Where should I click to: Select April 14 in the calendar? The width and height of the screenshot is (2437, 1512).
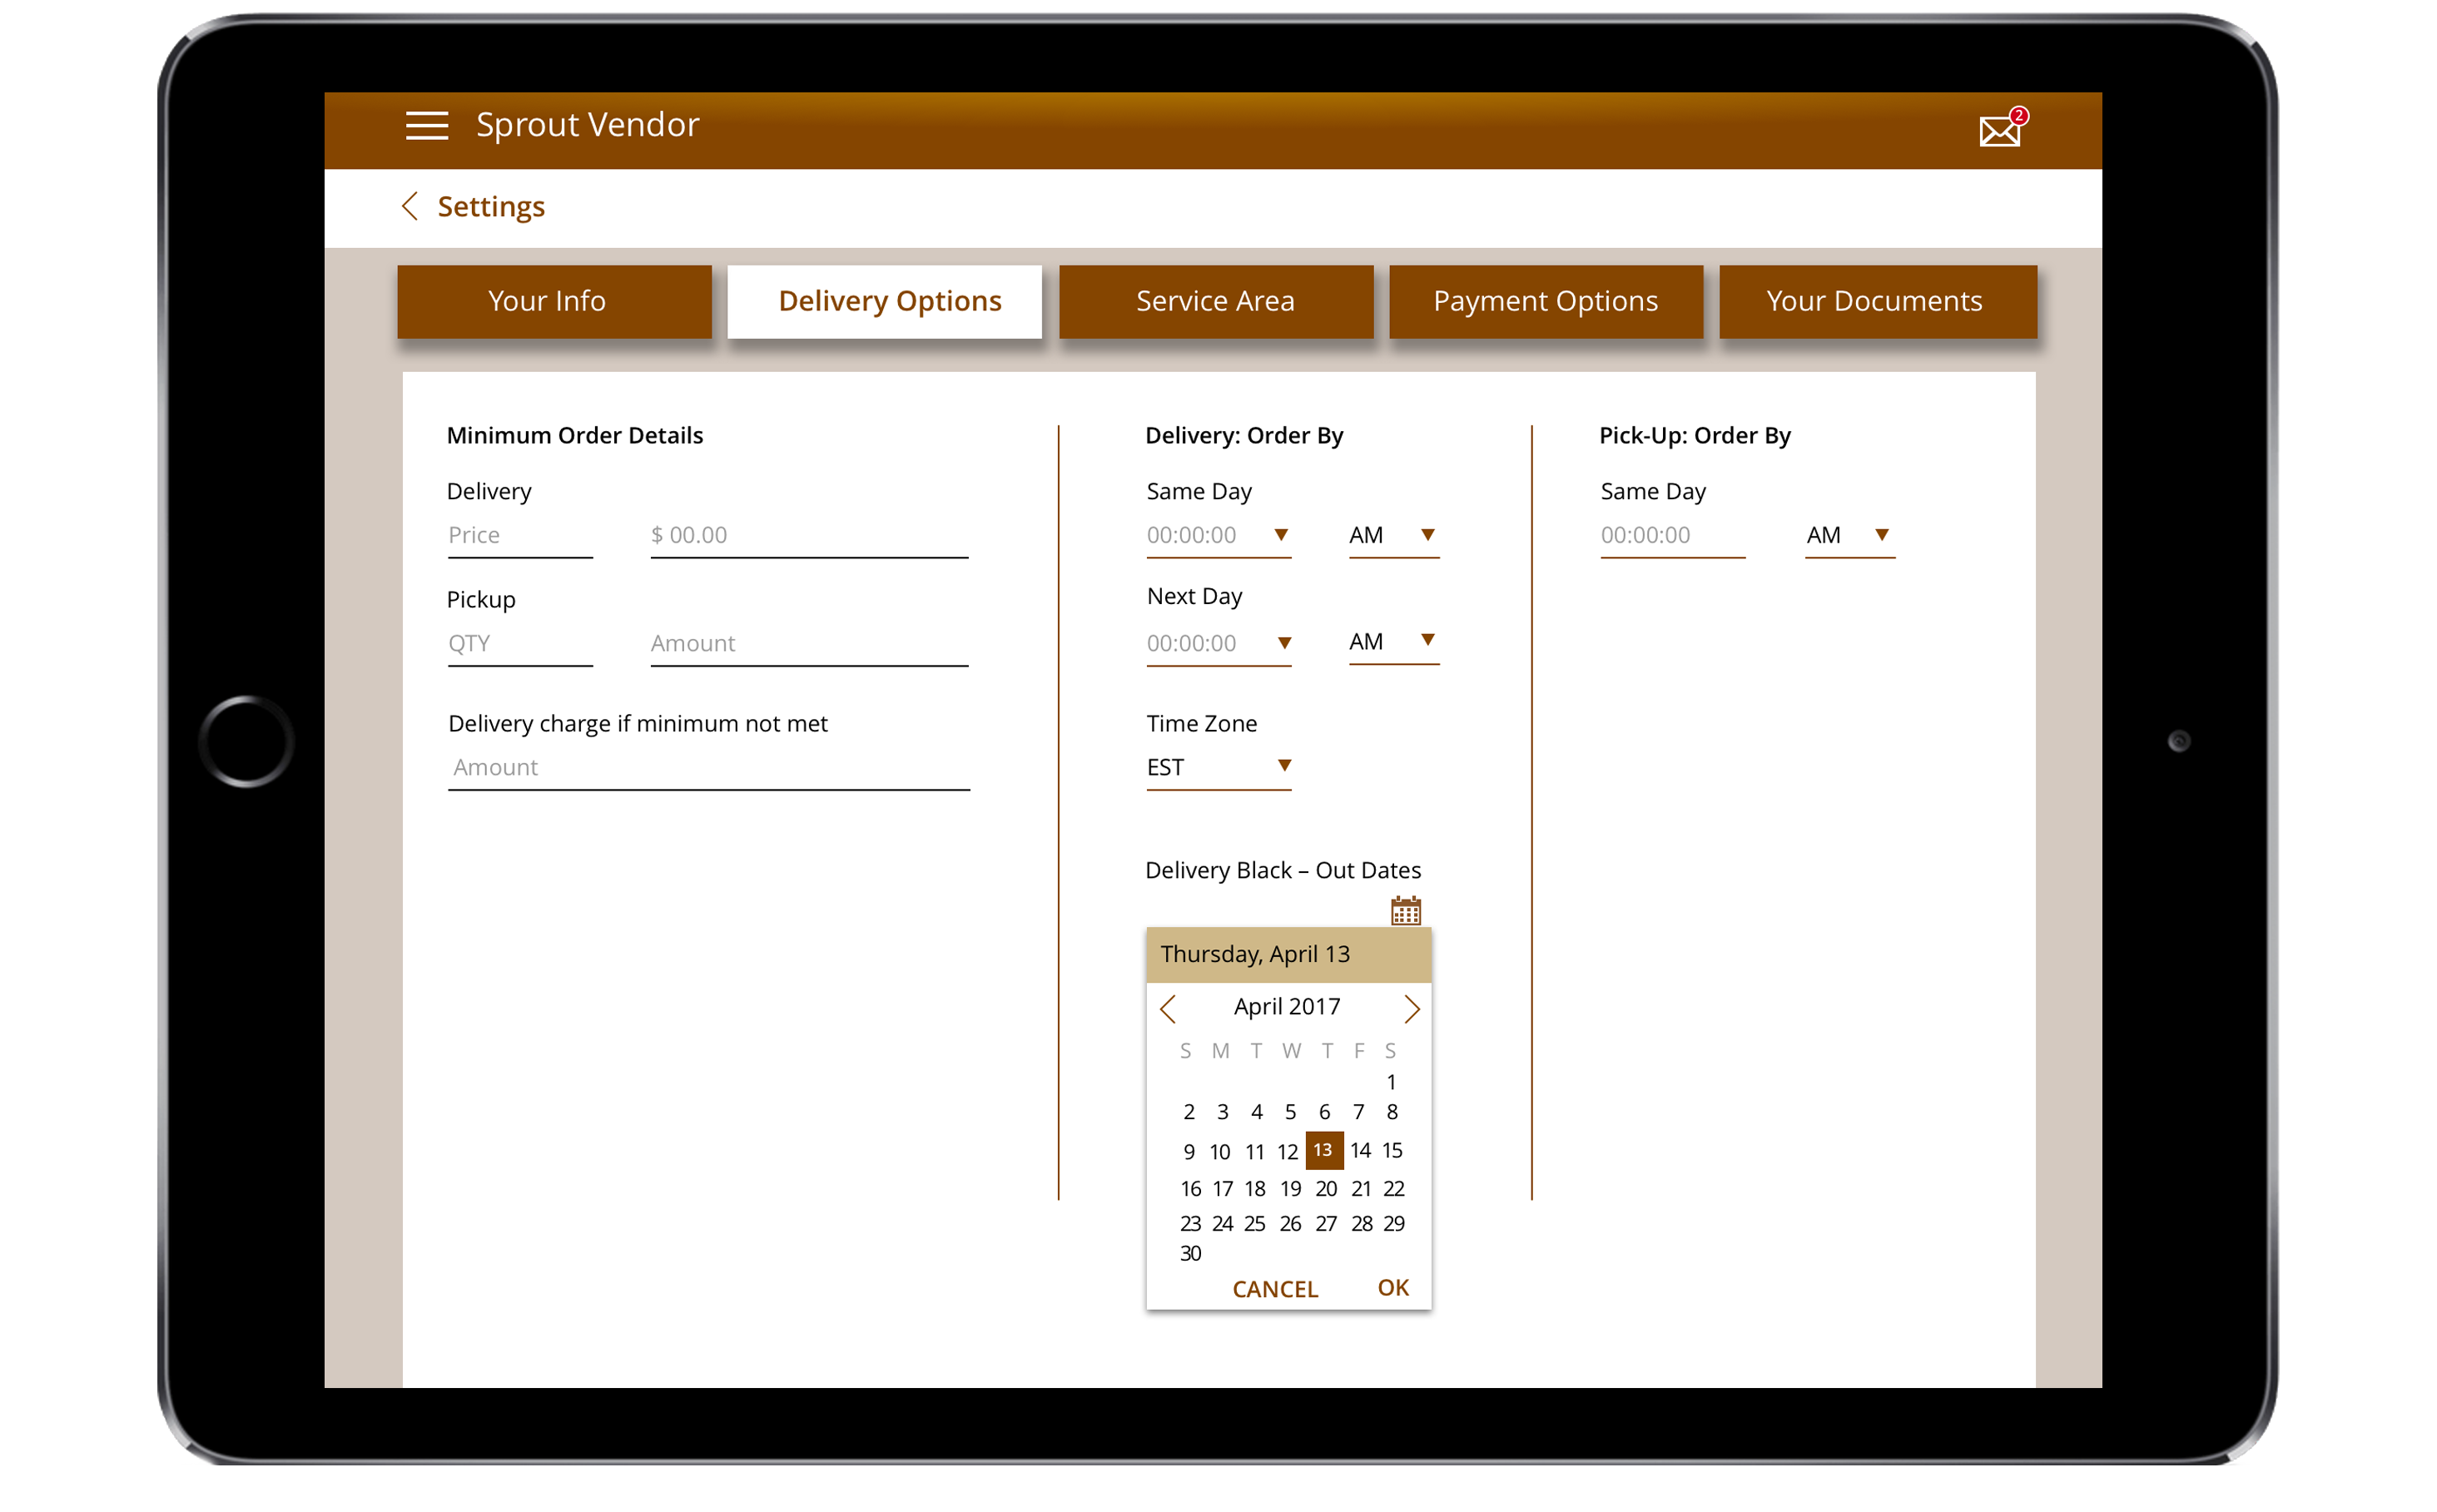[1359, 1150]
